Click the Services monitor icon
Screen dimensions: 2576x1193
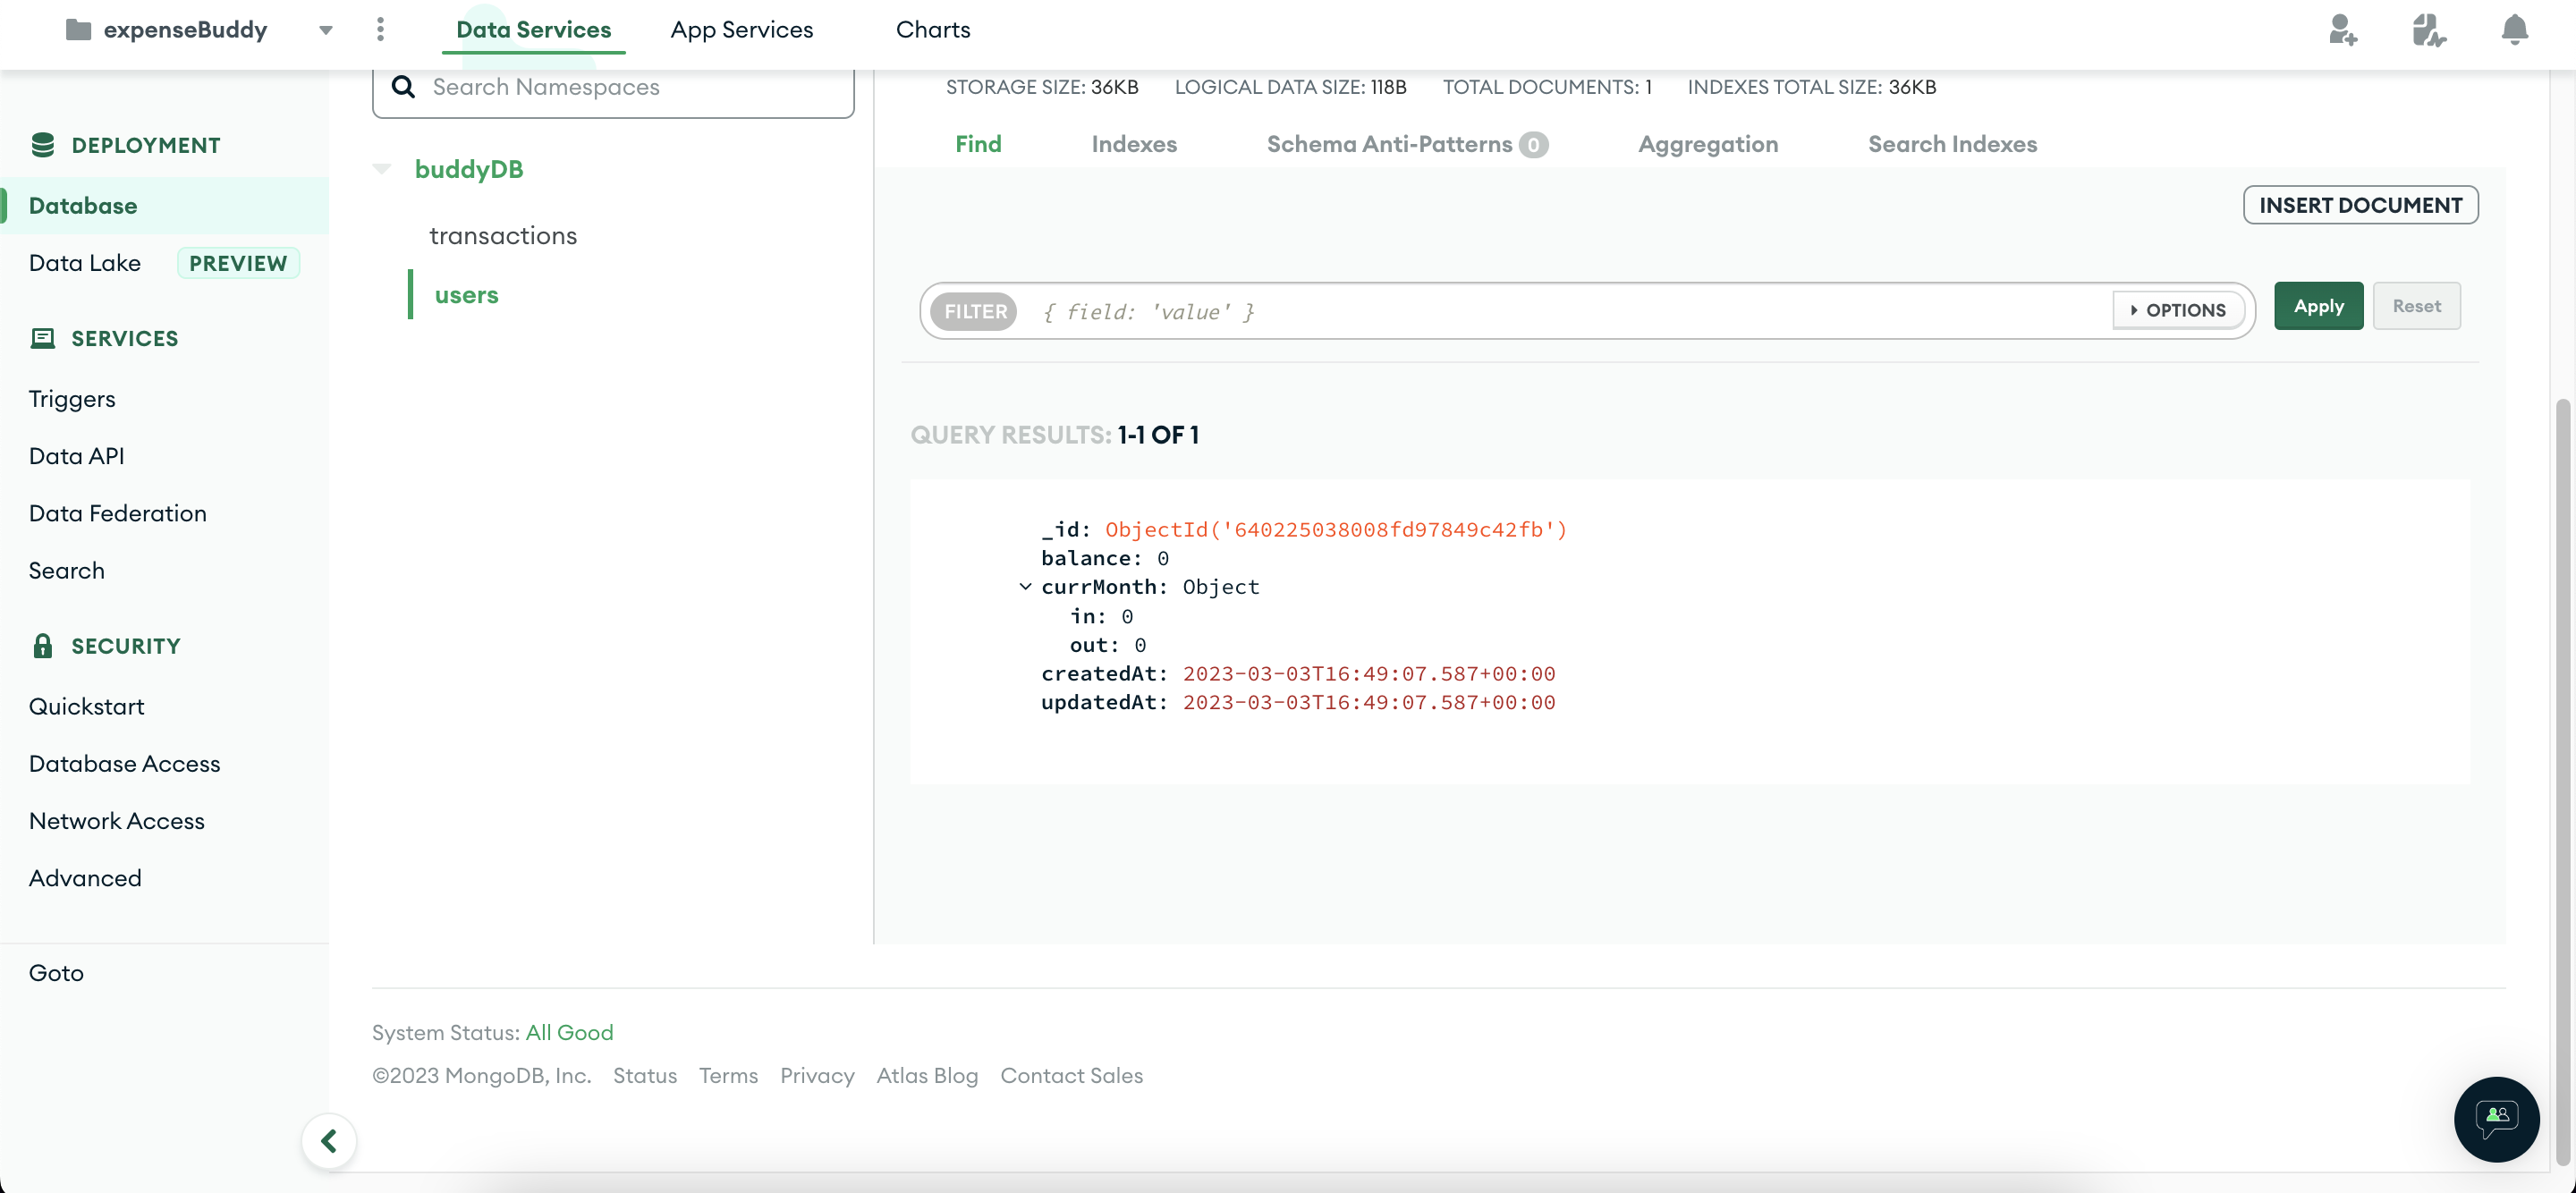pyautogui.click(x=42, y=338)
